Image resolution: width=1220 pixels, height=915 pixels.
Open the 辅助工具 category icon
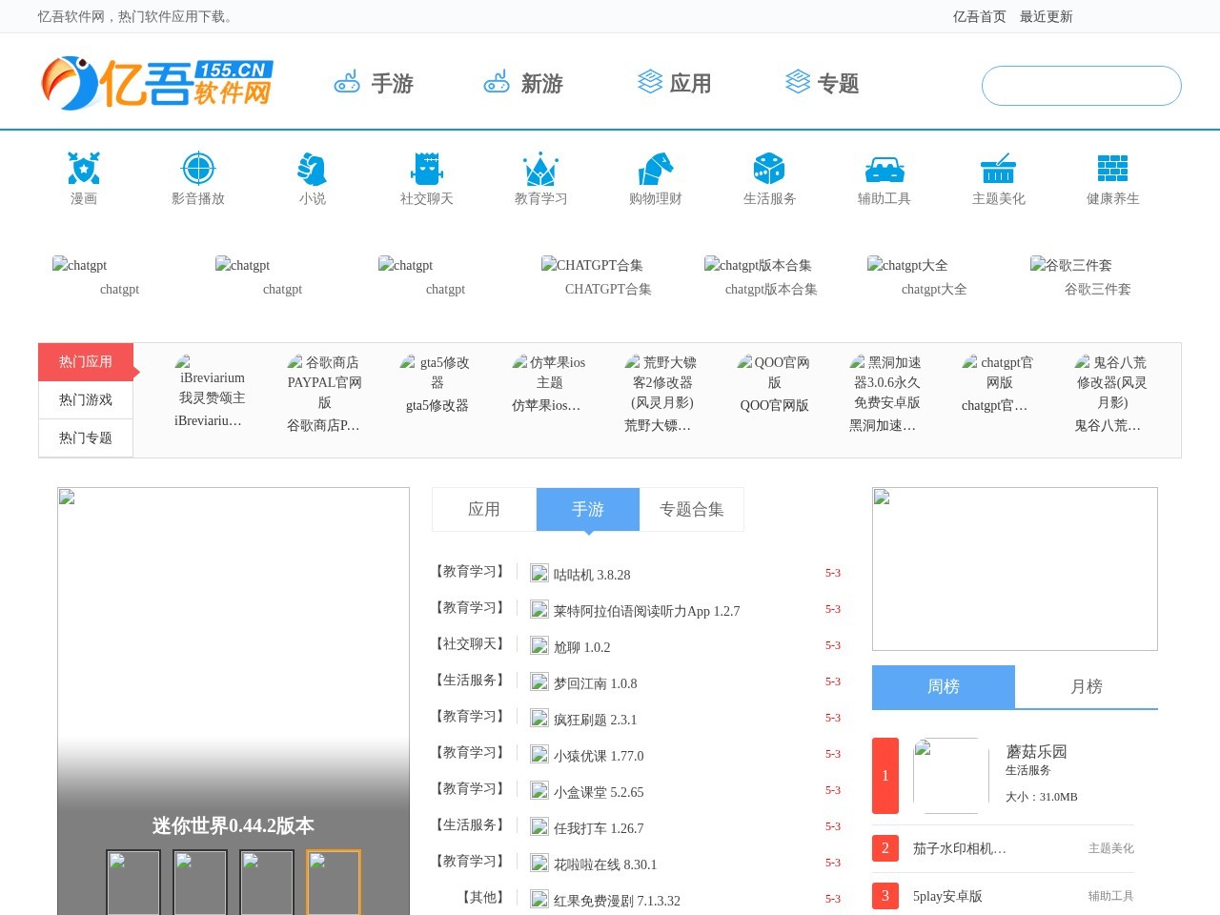tap(884, 169)
